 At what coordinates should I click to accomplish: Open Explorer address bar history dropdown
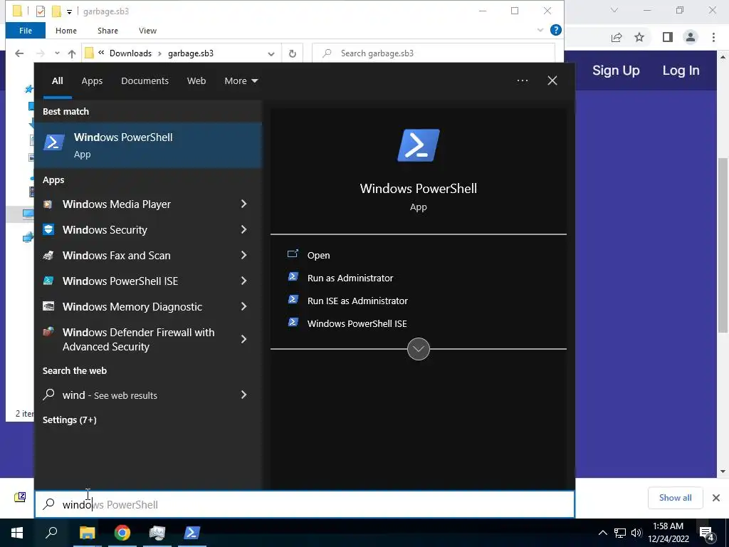coord(271,53)
